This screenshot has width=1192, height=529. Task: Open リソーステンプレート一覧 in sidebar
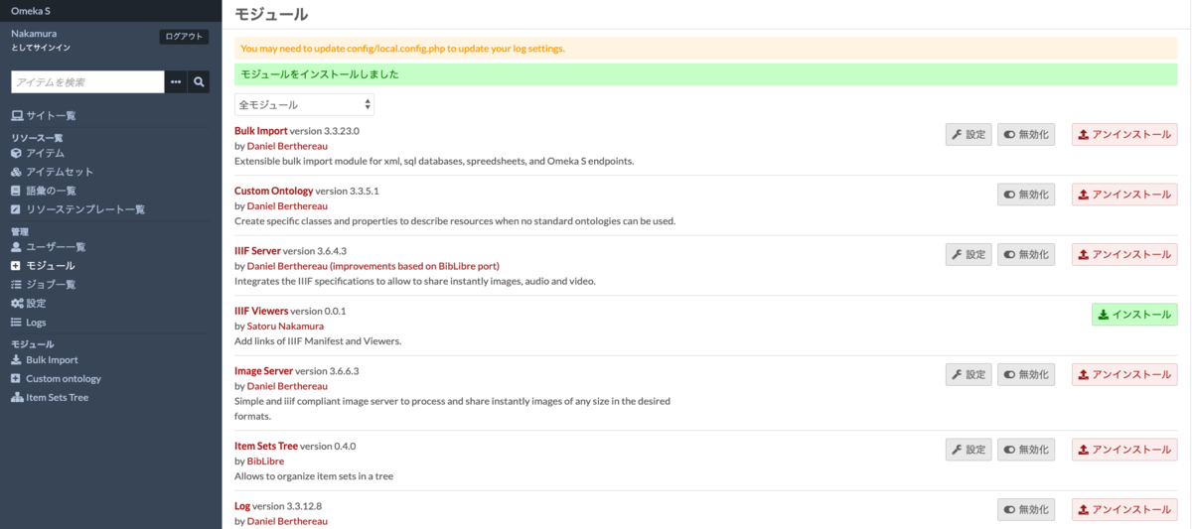point(77,209)
